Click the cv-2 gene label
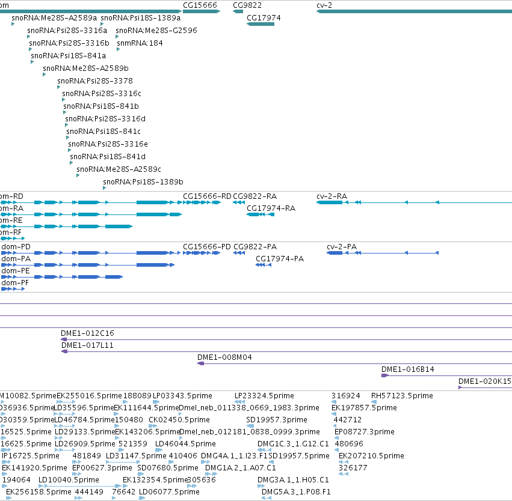Image resolution: width=512 pixels, height=501 pixels. tap(324, 5)
